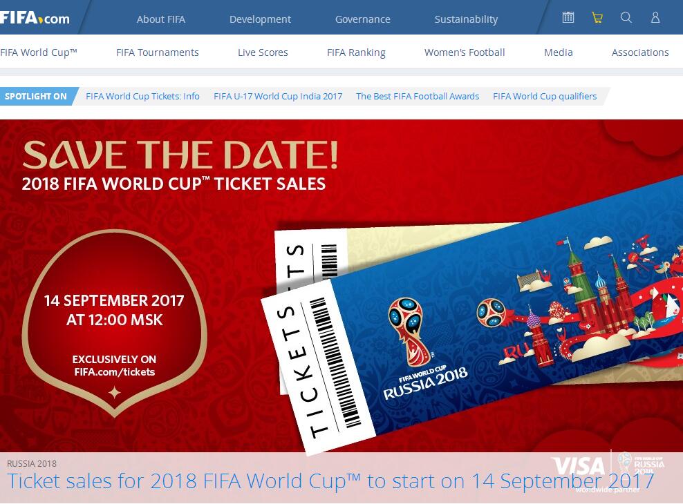Viewport: 683px width, 504px height.
Task: Open the Development menu
Action: coord(260,19)
